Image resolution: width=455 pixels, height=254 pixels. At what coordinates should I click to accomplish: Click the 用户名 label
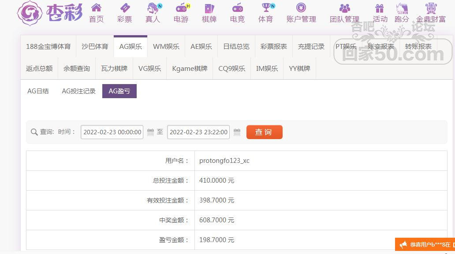tap(177, 161)
